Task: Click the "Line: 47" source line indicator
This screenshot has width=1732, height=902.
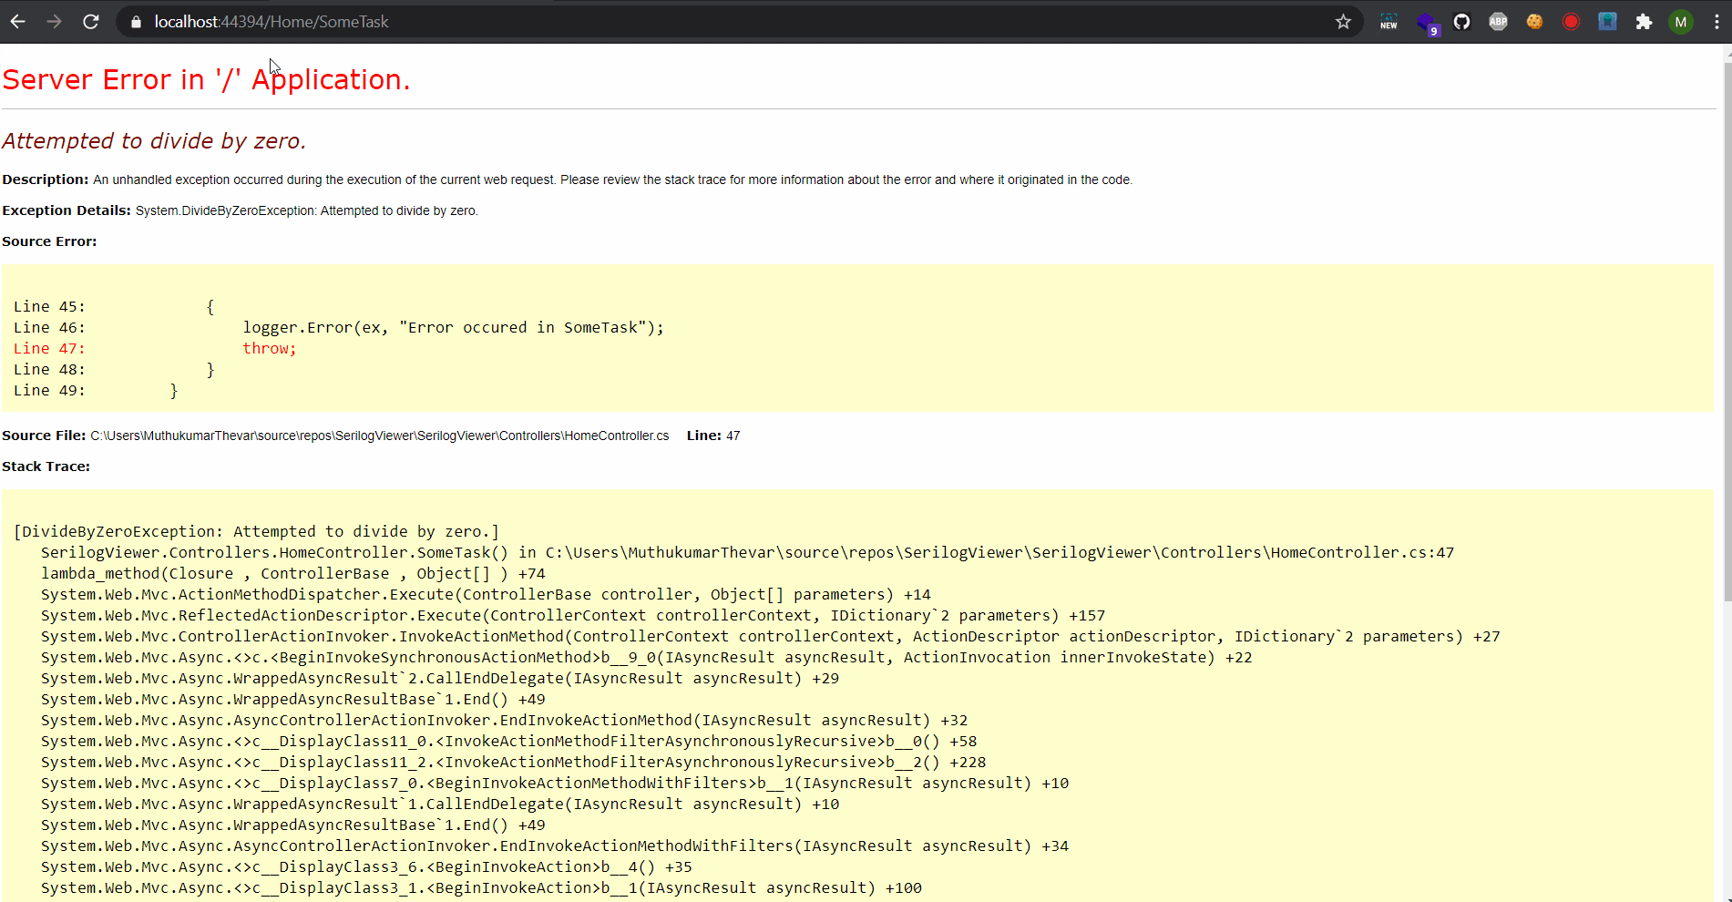Action: tap(713, 436)
